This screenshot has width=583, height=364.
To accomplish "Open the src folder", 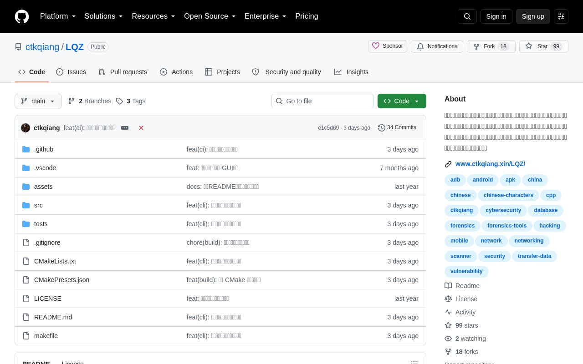I will pyautogui.click(x=38, y=205).
